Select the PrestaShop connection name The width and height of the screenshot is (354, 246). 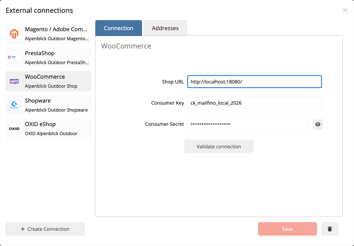coord(39,53)
